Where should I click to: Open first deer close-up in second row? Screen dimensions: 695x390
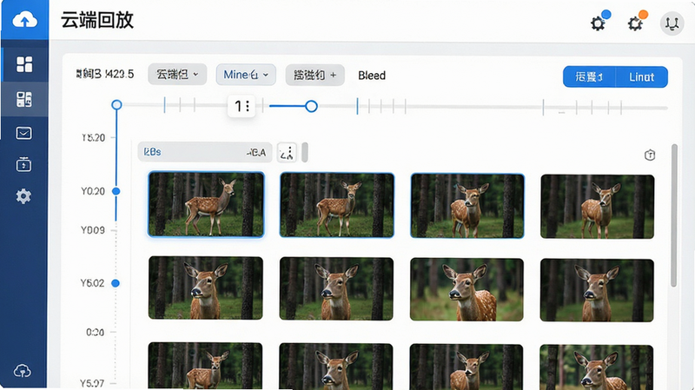click(206, 288)
